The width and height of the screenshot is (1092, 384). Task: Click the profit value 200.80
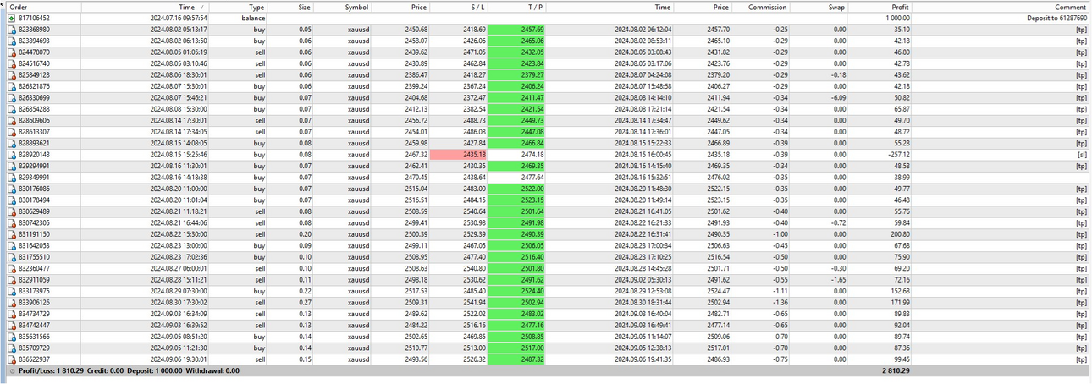coord(899,233)
